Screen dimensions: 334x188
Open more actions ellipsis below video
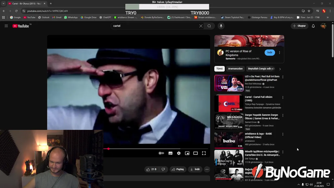(207, 169)
